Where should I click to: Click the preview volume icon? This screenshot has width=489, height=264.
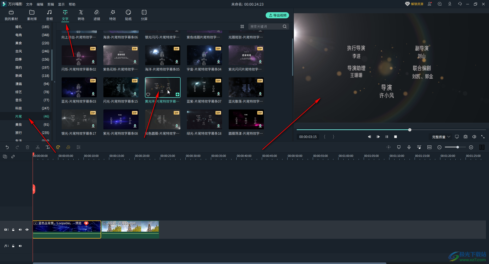474,137
